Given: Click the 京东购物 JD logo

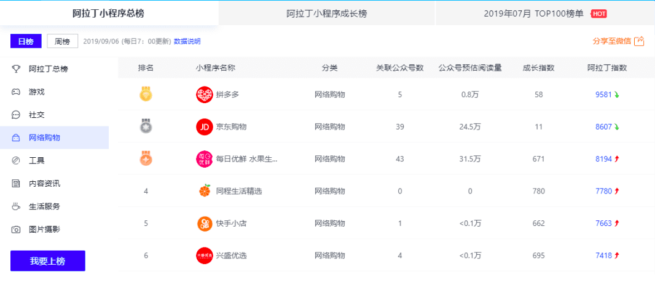Looking at the screenshot, I should click(204, 127).
